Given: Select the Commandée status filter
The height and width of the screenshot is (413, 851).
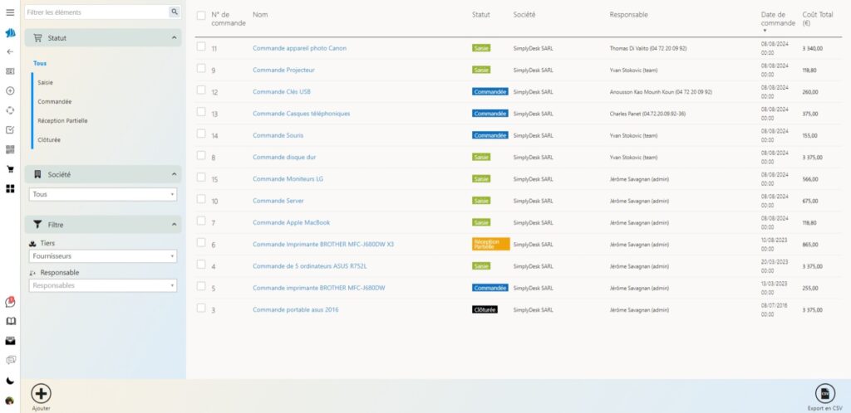Looking at the screenshot, I should click(x=55, y=102).
